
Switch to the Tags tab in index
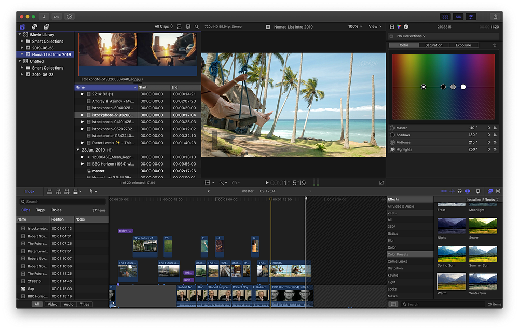point(40,210)
